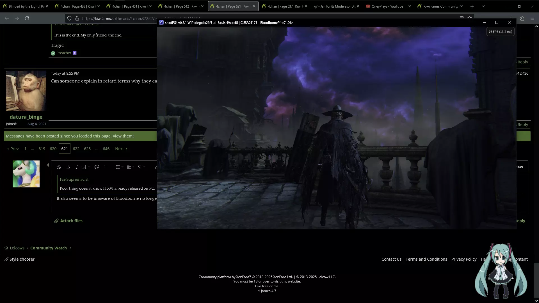Click datura_binge's monkey avatar
The image size is (539, 303).
pos(26,91)
